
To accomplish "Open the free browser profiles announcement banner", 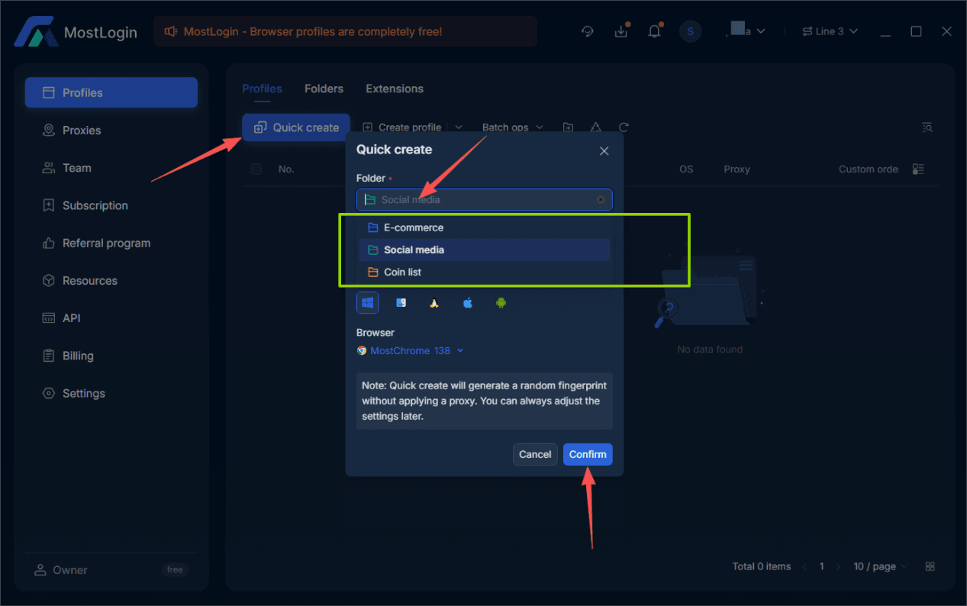I will (345, 31).
